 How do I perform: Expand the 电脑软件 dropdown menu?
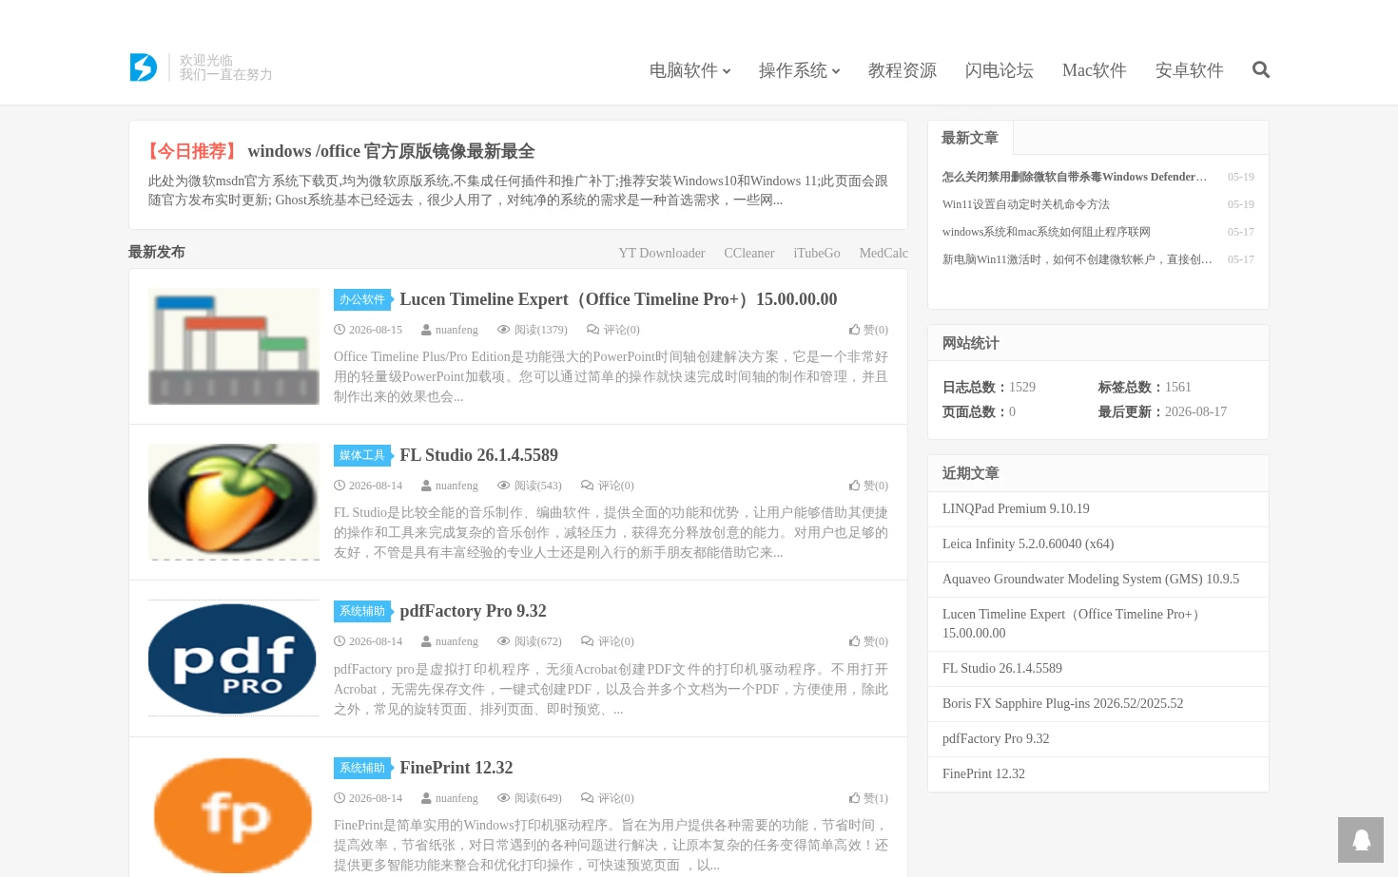click(689, 70)
